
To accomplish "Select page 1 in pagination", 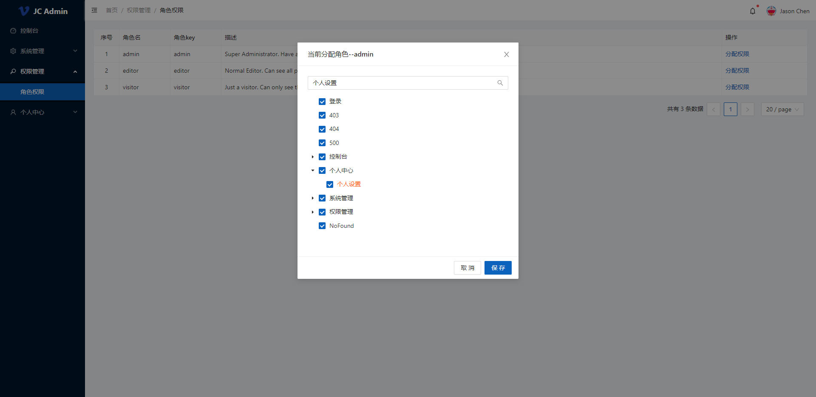I will pyautogui.click(x=731, y=109).
